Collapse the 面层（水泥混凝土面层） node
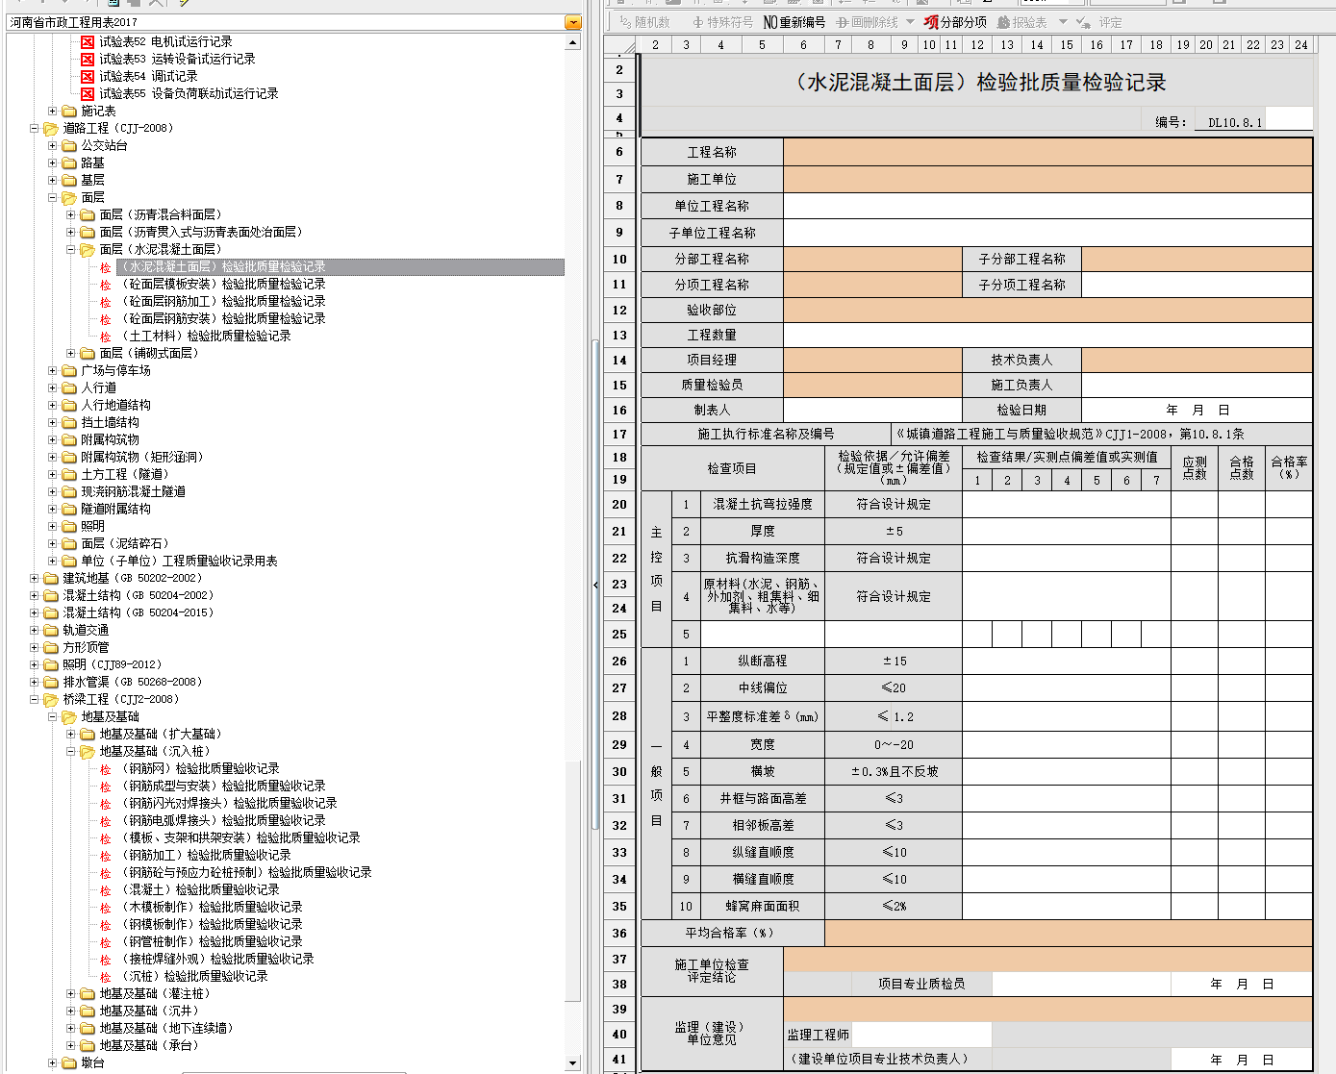The height and width of the screenshot is (1074, 1336). pyautogui.click(x=71, y=249)
